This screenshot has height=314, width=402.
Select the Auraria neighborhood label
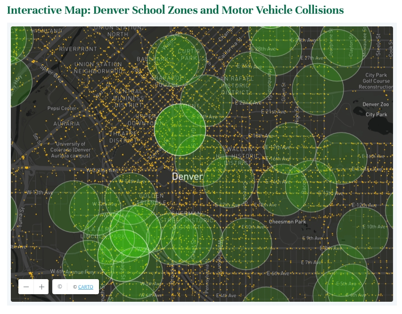(x=66, y=124)
